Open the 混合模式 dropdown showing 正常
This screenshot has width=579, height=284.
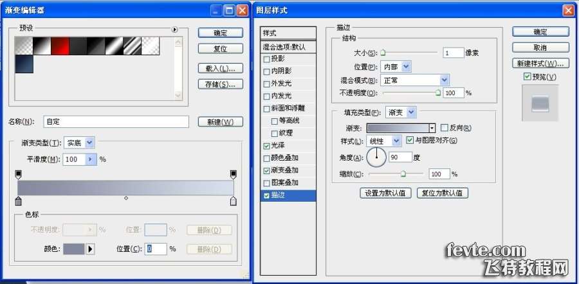(415, 80)
